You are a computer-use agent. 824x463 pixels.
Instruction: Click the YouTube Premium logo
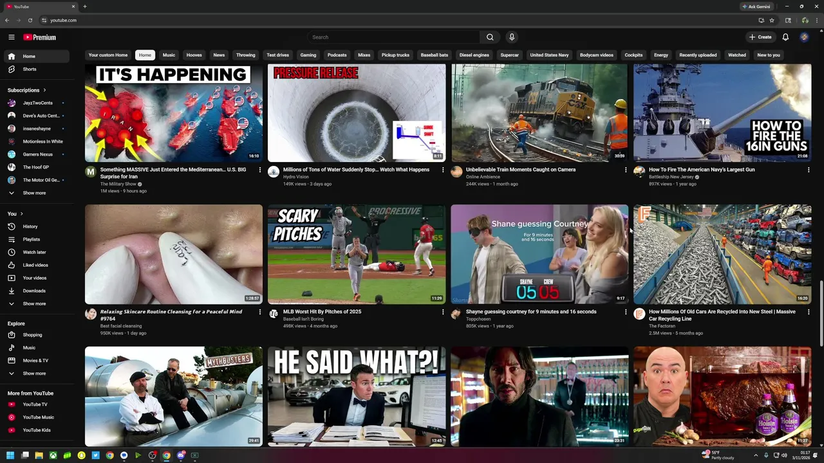pyautogui.click(x=40, y=37)
